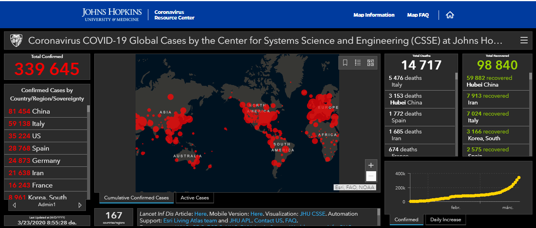Switch to Cumulative Confirmed Cases tab
Screen dimensions: 536x228
click(136, 198)
